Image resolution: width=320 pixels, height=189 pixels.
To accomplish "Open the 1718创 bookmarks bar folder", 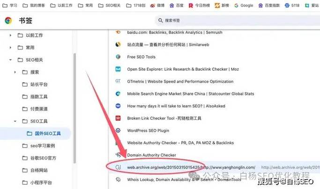I will click(136, 6).
